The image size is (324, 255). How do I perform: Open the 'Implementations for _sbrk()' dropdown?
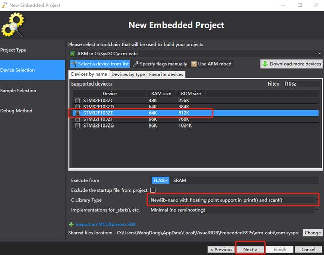tap(317, 210)
